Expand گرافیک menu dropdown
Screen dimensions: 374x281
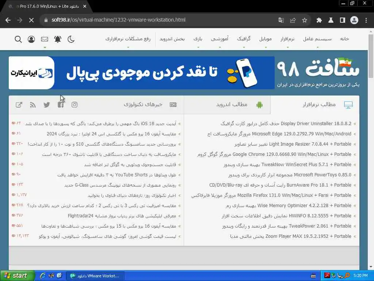pos(244,39)
